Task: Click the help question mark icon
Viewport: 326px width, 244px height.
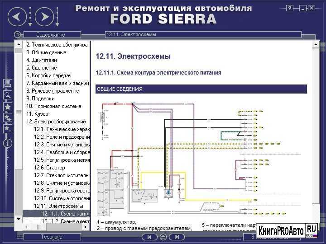Action: pyautogui.click(x=290, y=8)
